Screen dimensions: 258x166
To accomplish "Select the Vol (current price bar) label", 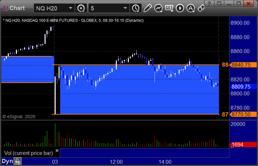I will pos(28,153).
